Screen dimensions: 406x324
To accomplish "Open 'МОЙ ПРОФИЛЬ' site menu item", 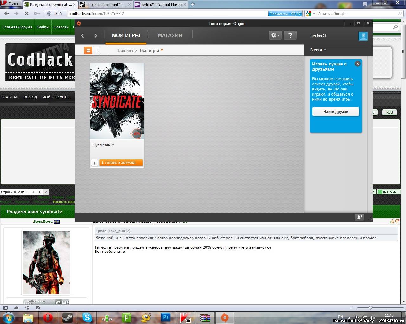I will [x=56, y=97].
